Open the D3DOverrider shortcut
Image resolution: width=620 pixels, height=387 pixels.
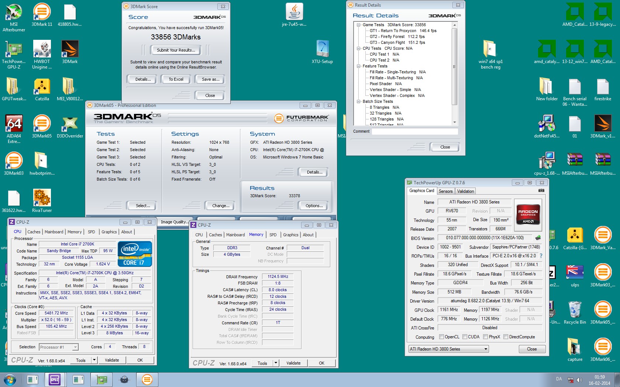pos(70,126)
